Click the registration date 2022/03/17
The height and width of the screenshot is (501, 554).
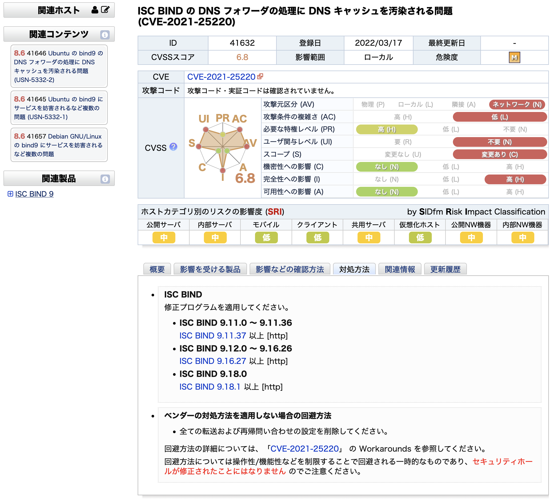click(x=378, y=43)
